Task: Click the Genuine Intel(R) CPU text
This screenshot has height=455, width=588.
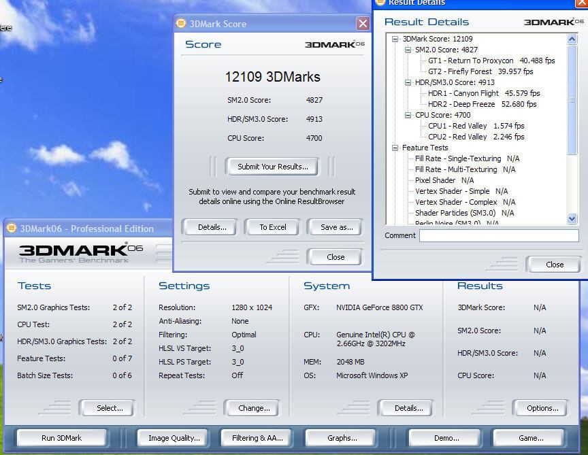Action: [376, 339]
